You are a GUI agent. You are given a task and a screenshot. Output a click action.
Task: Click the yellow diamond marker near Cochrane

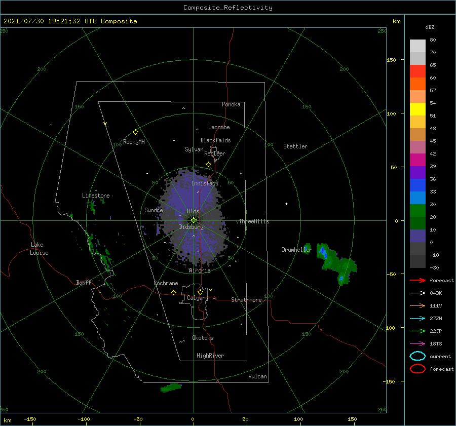[x=173, y=292]
